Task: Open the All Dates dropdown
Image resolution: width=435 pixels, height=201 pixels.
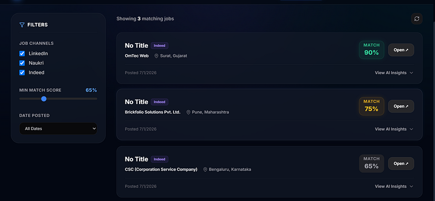Action: 58,128
